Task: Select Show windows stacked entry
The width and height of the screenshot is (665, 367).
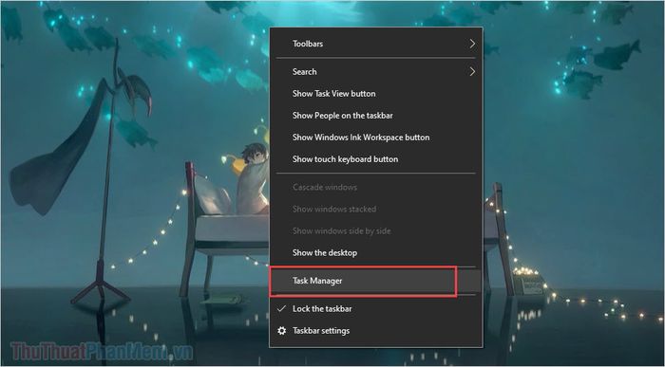Action: (x=376, y=210)
